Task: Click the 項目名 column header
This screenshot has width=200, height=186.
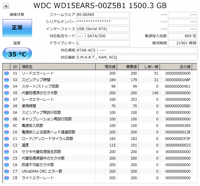Action: 58,67
